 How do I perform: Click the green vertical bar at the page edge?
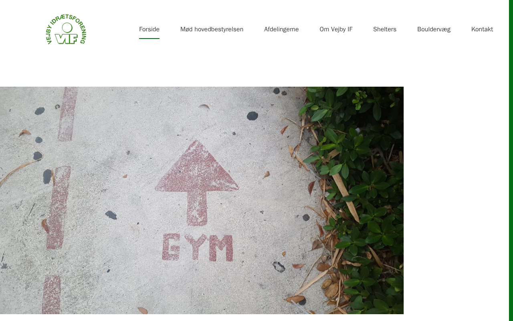point(511,160)
